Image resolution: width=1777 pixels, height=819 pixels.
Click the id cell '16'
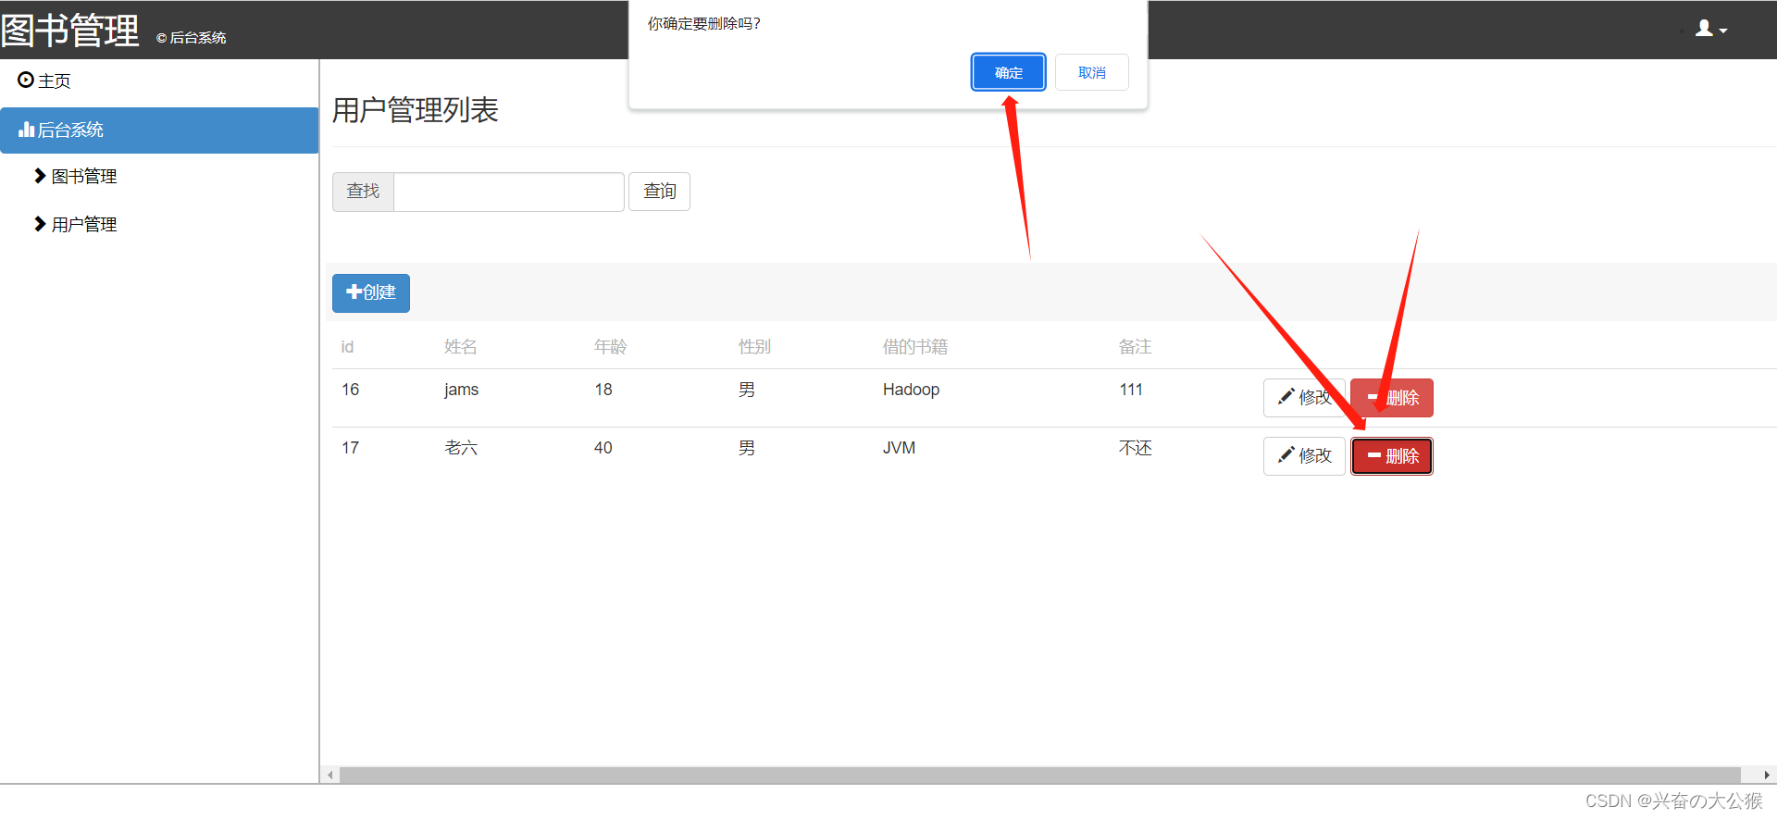click(351, 390)
